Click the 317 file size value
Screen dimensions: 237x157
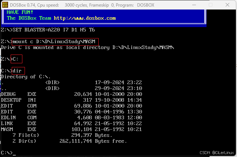[x=87, y=100]
